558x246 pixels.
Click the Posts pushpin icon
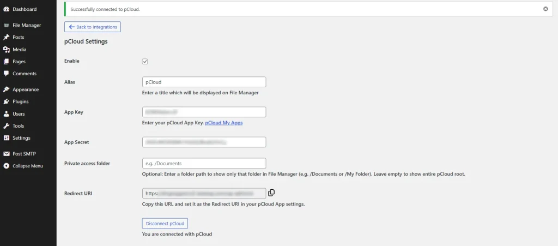click(6, 37)
